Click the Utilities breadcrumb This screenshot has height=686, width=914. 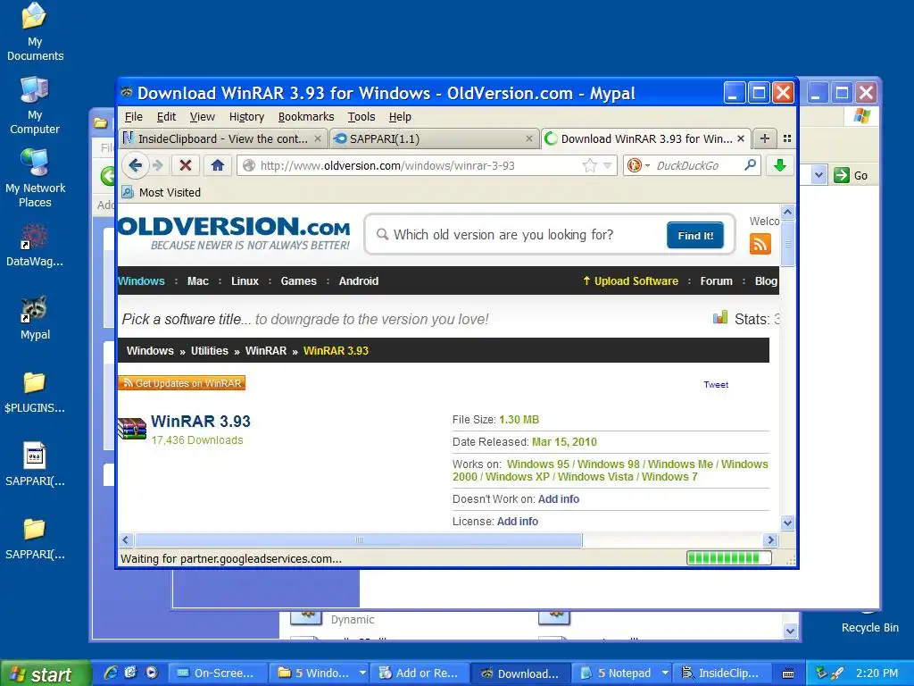(x=209, y=350)
